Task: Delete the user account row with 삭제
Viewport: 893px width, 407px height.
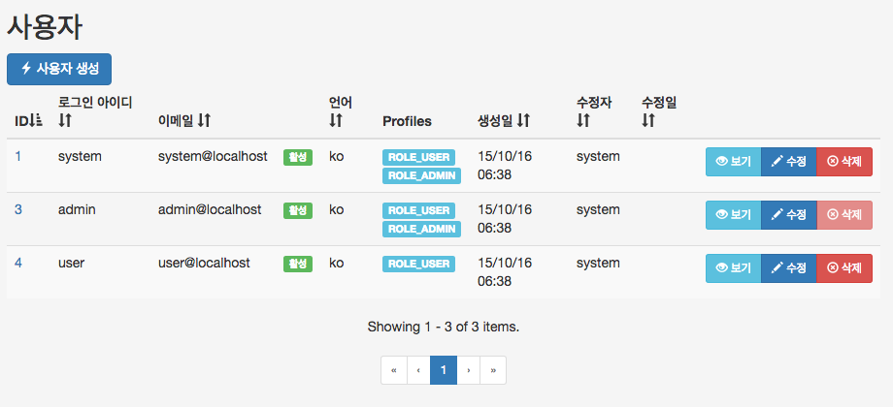Action: pyautogui.click(x=844, y=267)
